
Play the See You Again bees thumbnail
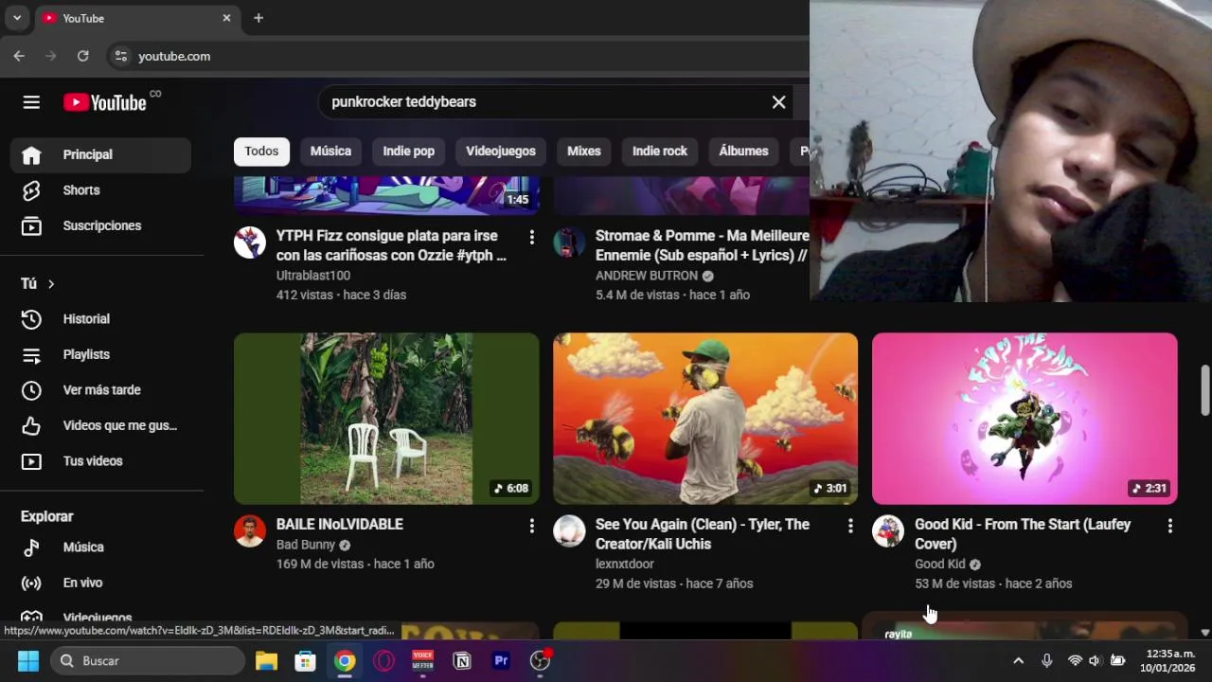coord(705,419)
